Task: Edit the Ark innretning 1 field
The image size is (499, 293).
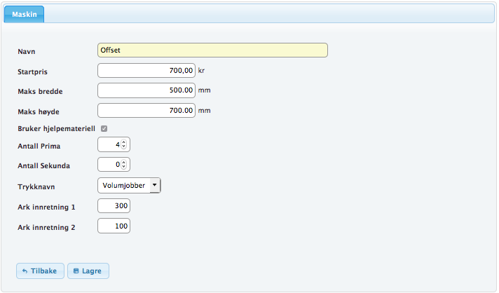Action: click(x=114, y=206)
